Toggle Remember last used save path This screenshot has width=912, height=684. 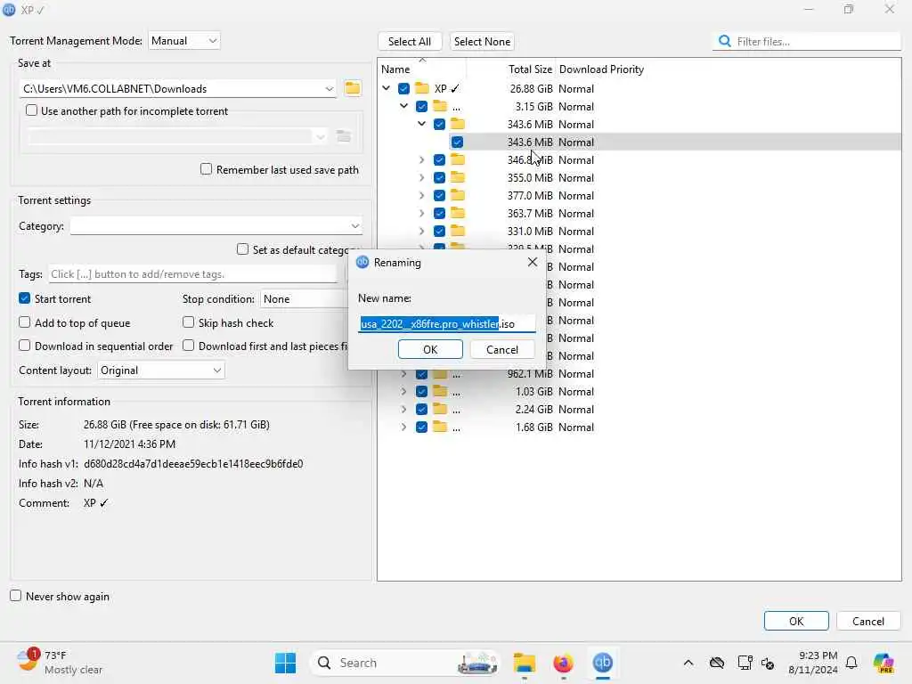click(x=206, y=169)
